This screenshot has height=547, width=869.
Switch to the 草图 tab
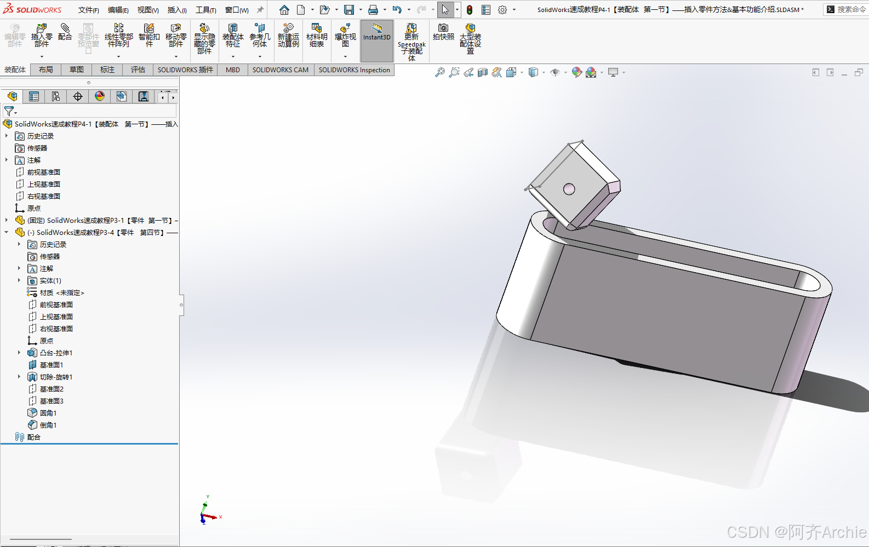[77, 70]
